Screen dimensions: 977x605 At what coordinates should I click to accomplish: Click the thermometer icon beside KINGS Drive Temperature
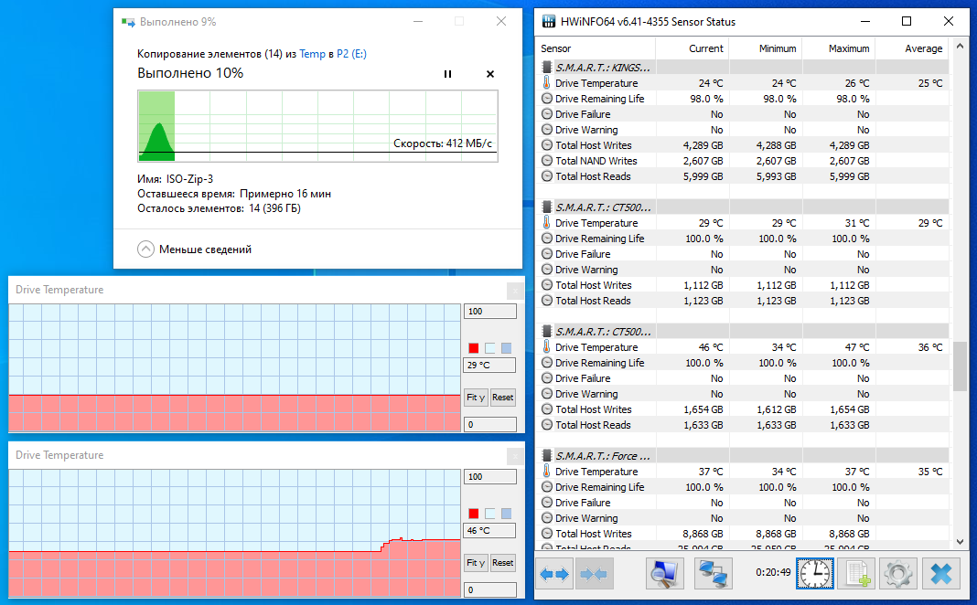click(545, 82)
